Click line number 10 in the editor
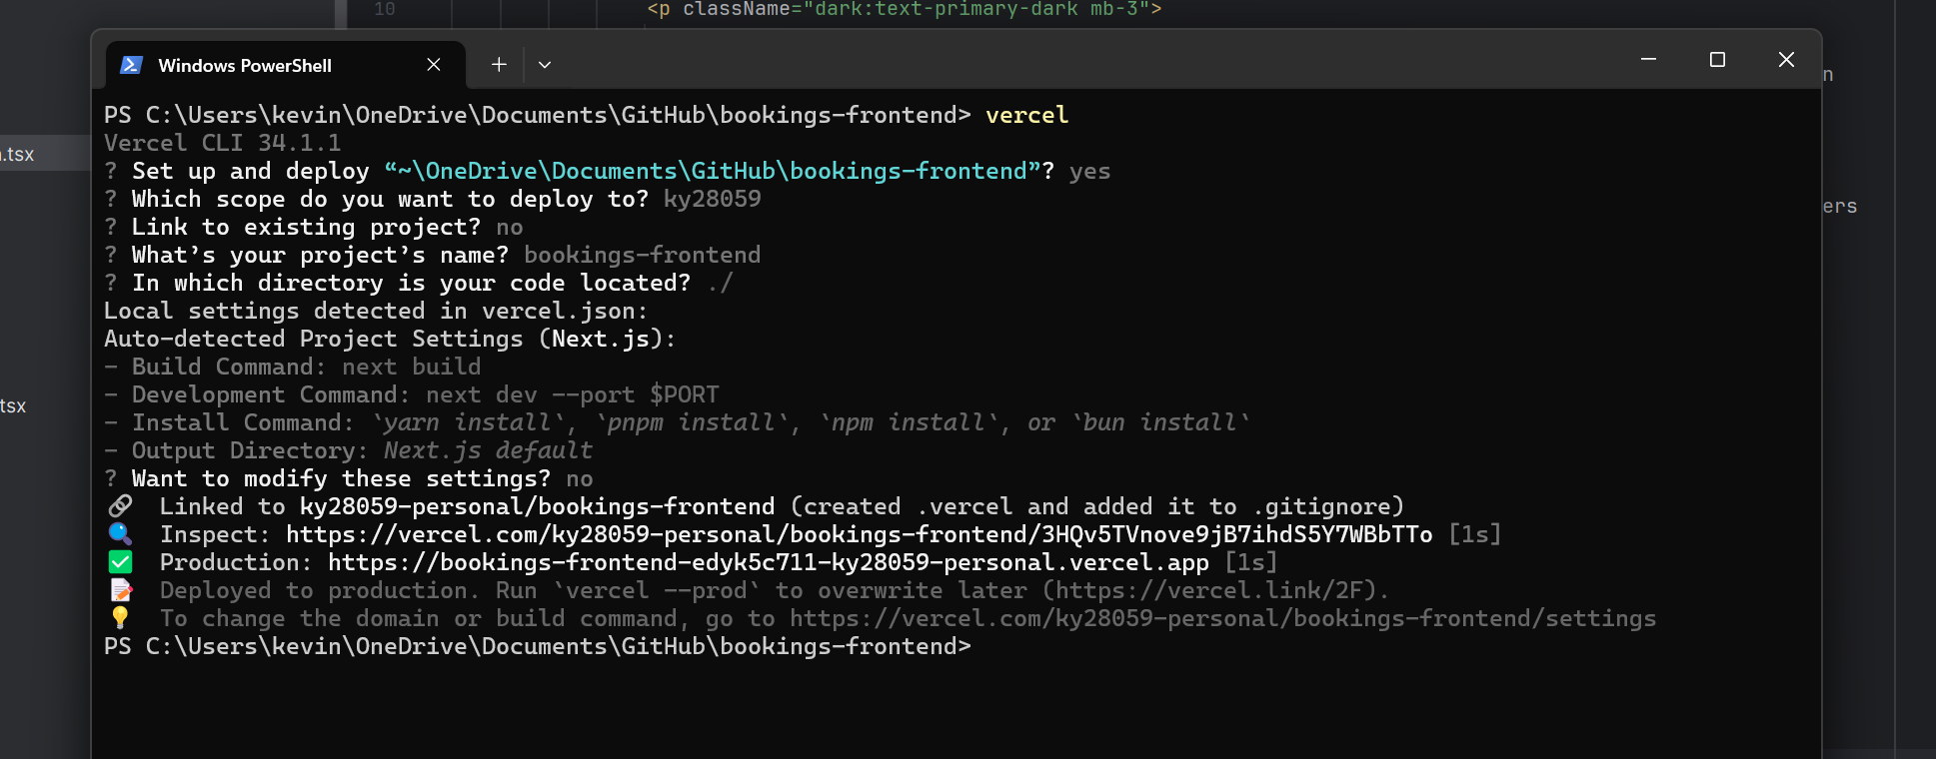This screenshot has width=1936, height=759. click(385, 10)
